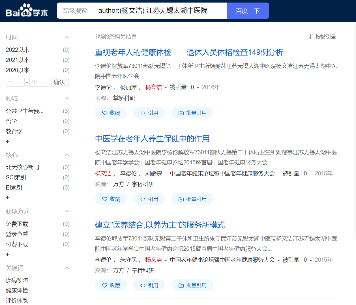Viewport: 356px width, 305px height.
Task: Expand more fields under 领域 with plus
Action: (7, 141)
